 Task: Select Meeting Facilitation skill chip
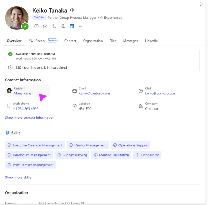(111, 155)
